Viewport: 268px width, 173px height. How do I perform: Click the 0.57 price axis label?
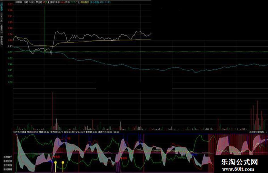click(10, 52)
